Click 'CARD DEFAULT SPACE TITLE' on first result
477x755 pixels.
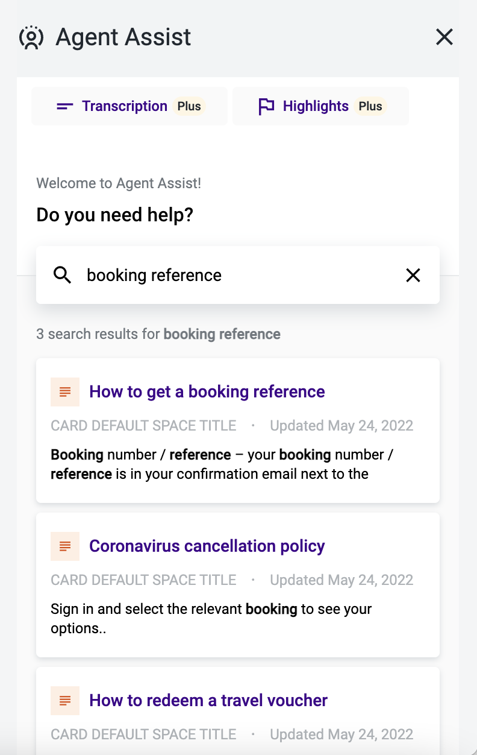point(143,425)
